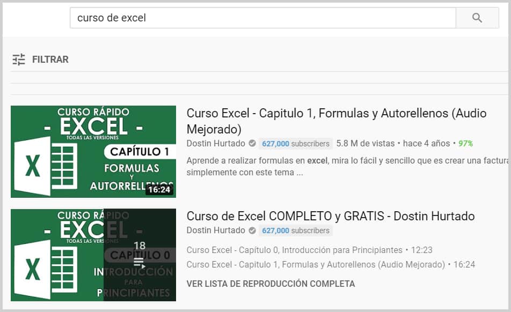Open the FILTRAR filter options
511x312 pixels.
(40, 60)
